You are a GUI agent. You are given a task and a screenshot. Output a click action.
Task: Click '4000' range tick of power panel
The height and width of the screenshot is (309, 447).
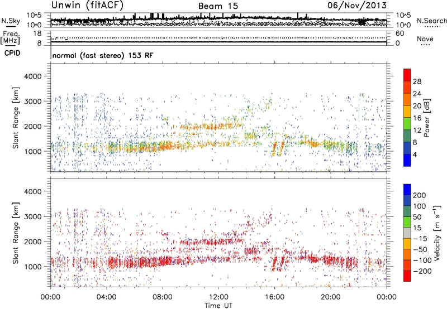(33, 76)
